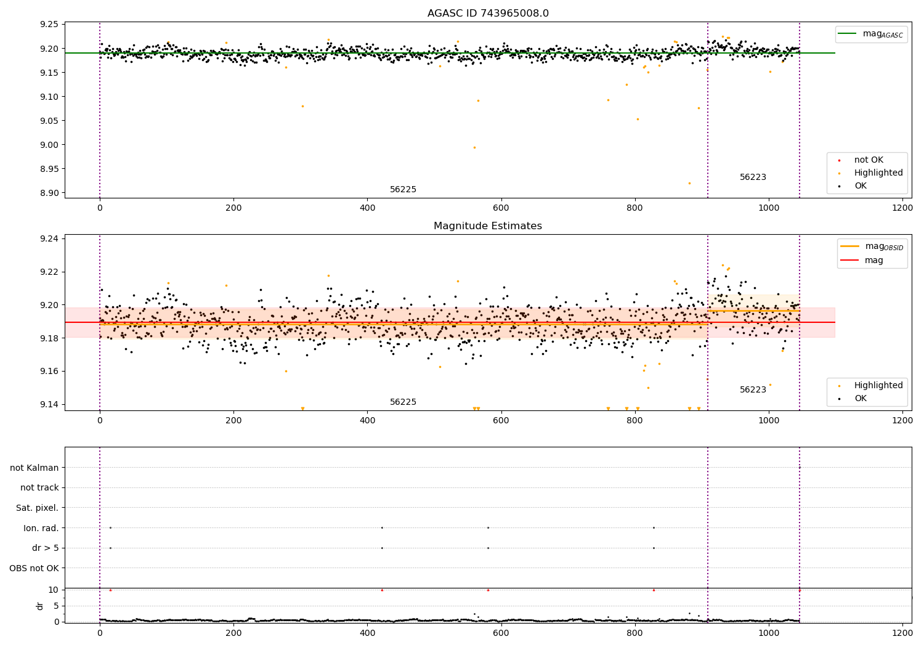Click the '9.15' y-axis tick label

click(x=49, y=73)
